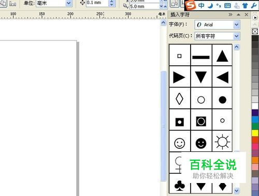Pick the white palette swatch
Image resolution: width=259 pixels, height=196 pixels.
tap(255, 106)
